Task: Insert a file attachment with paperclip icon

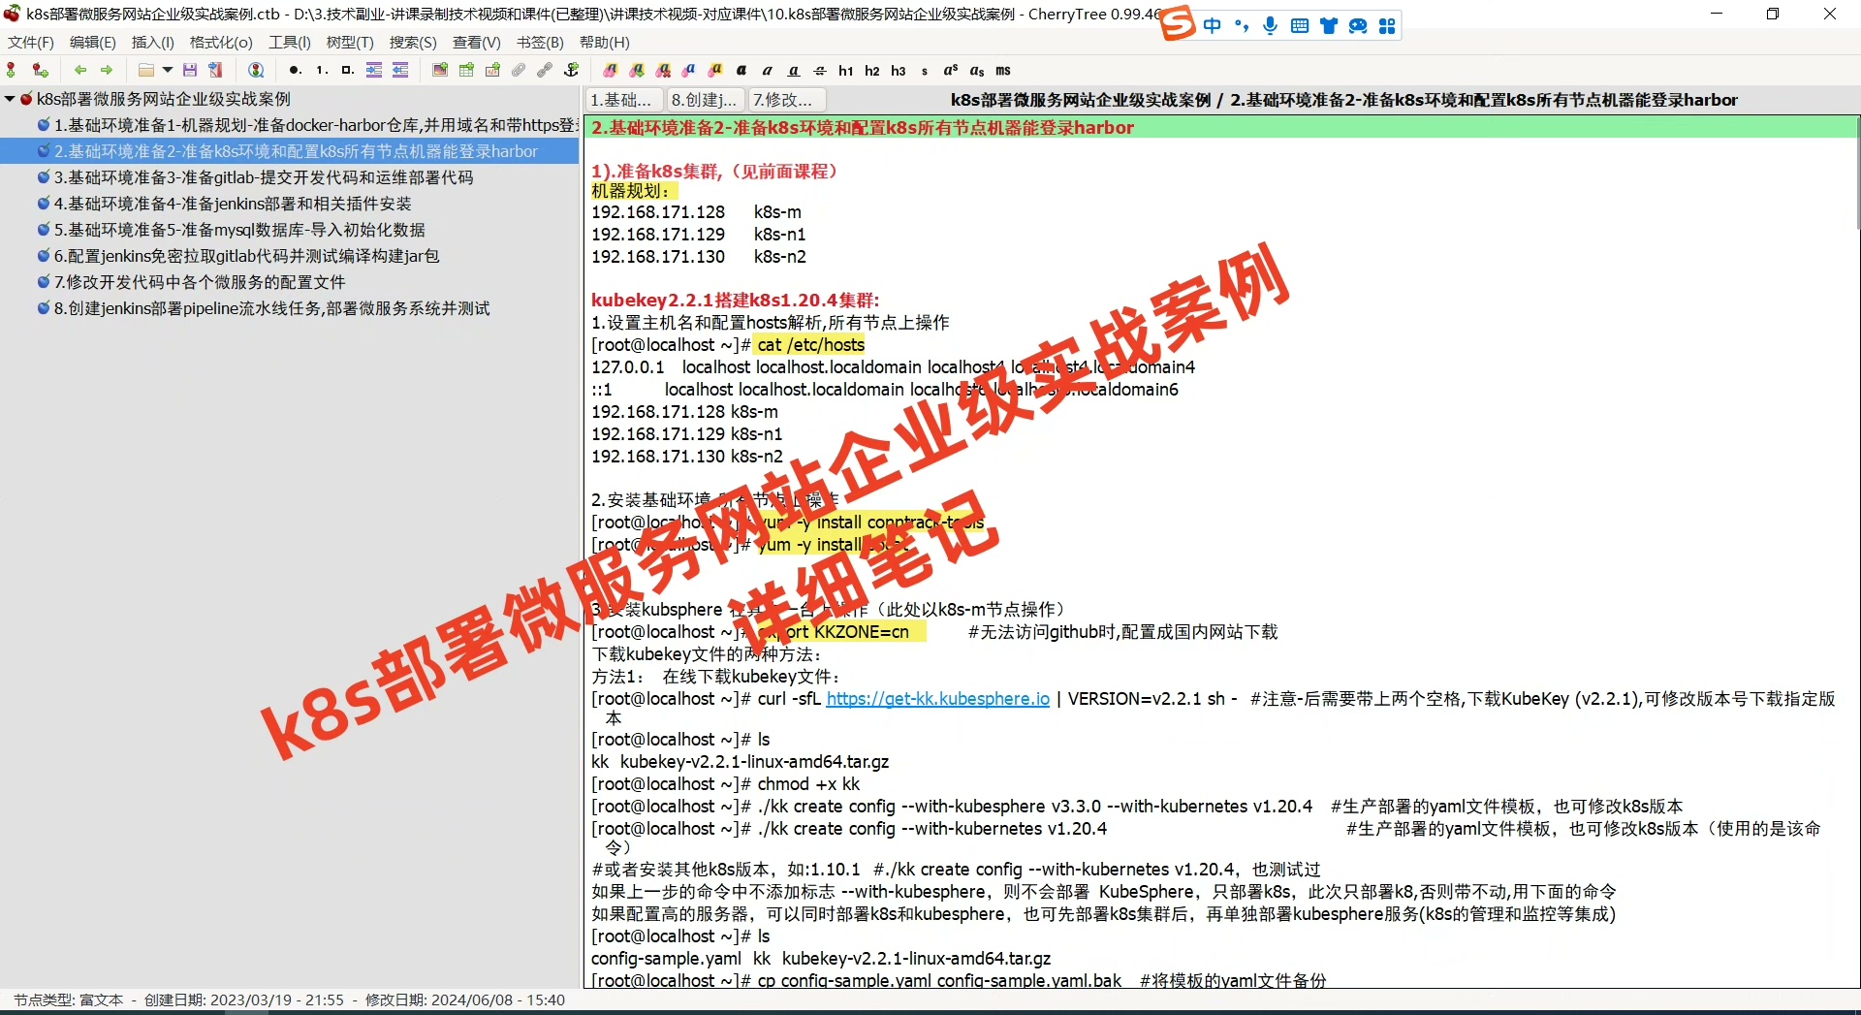Action: tap(519, 70)
